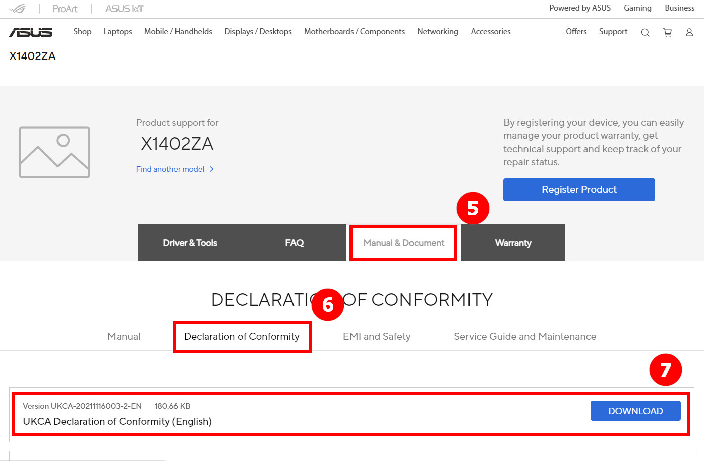Open the Mobile / Handhelds menu

178,31
